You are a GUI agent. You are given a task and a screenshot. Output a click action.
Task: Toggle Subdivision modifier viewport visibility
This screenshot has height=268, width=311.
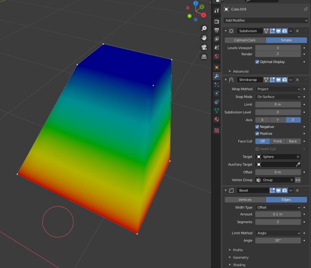click(x=278, y=31)
